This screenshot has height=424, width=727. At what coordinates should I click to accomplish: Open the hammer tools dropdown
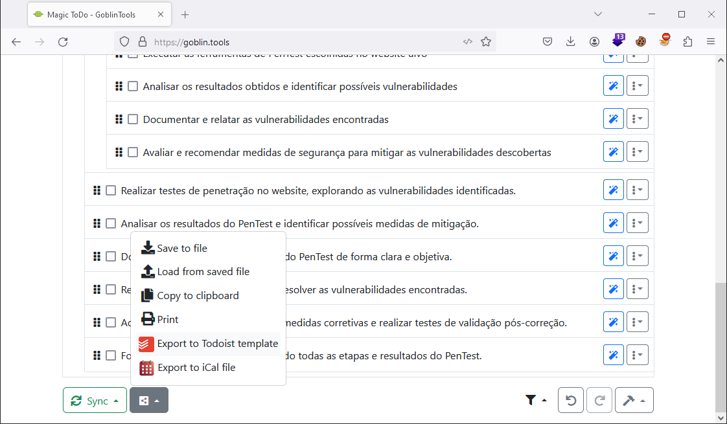tap(634, 400)
